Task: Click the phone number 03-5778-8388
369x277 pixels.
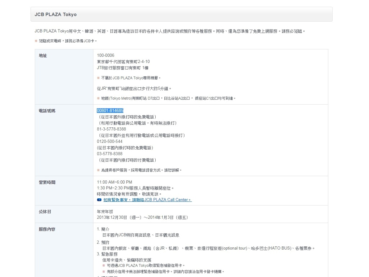Action: tap(110, 154)
